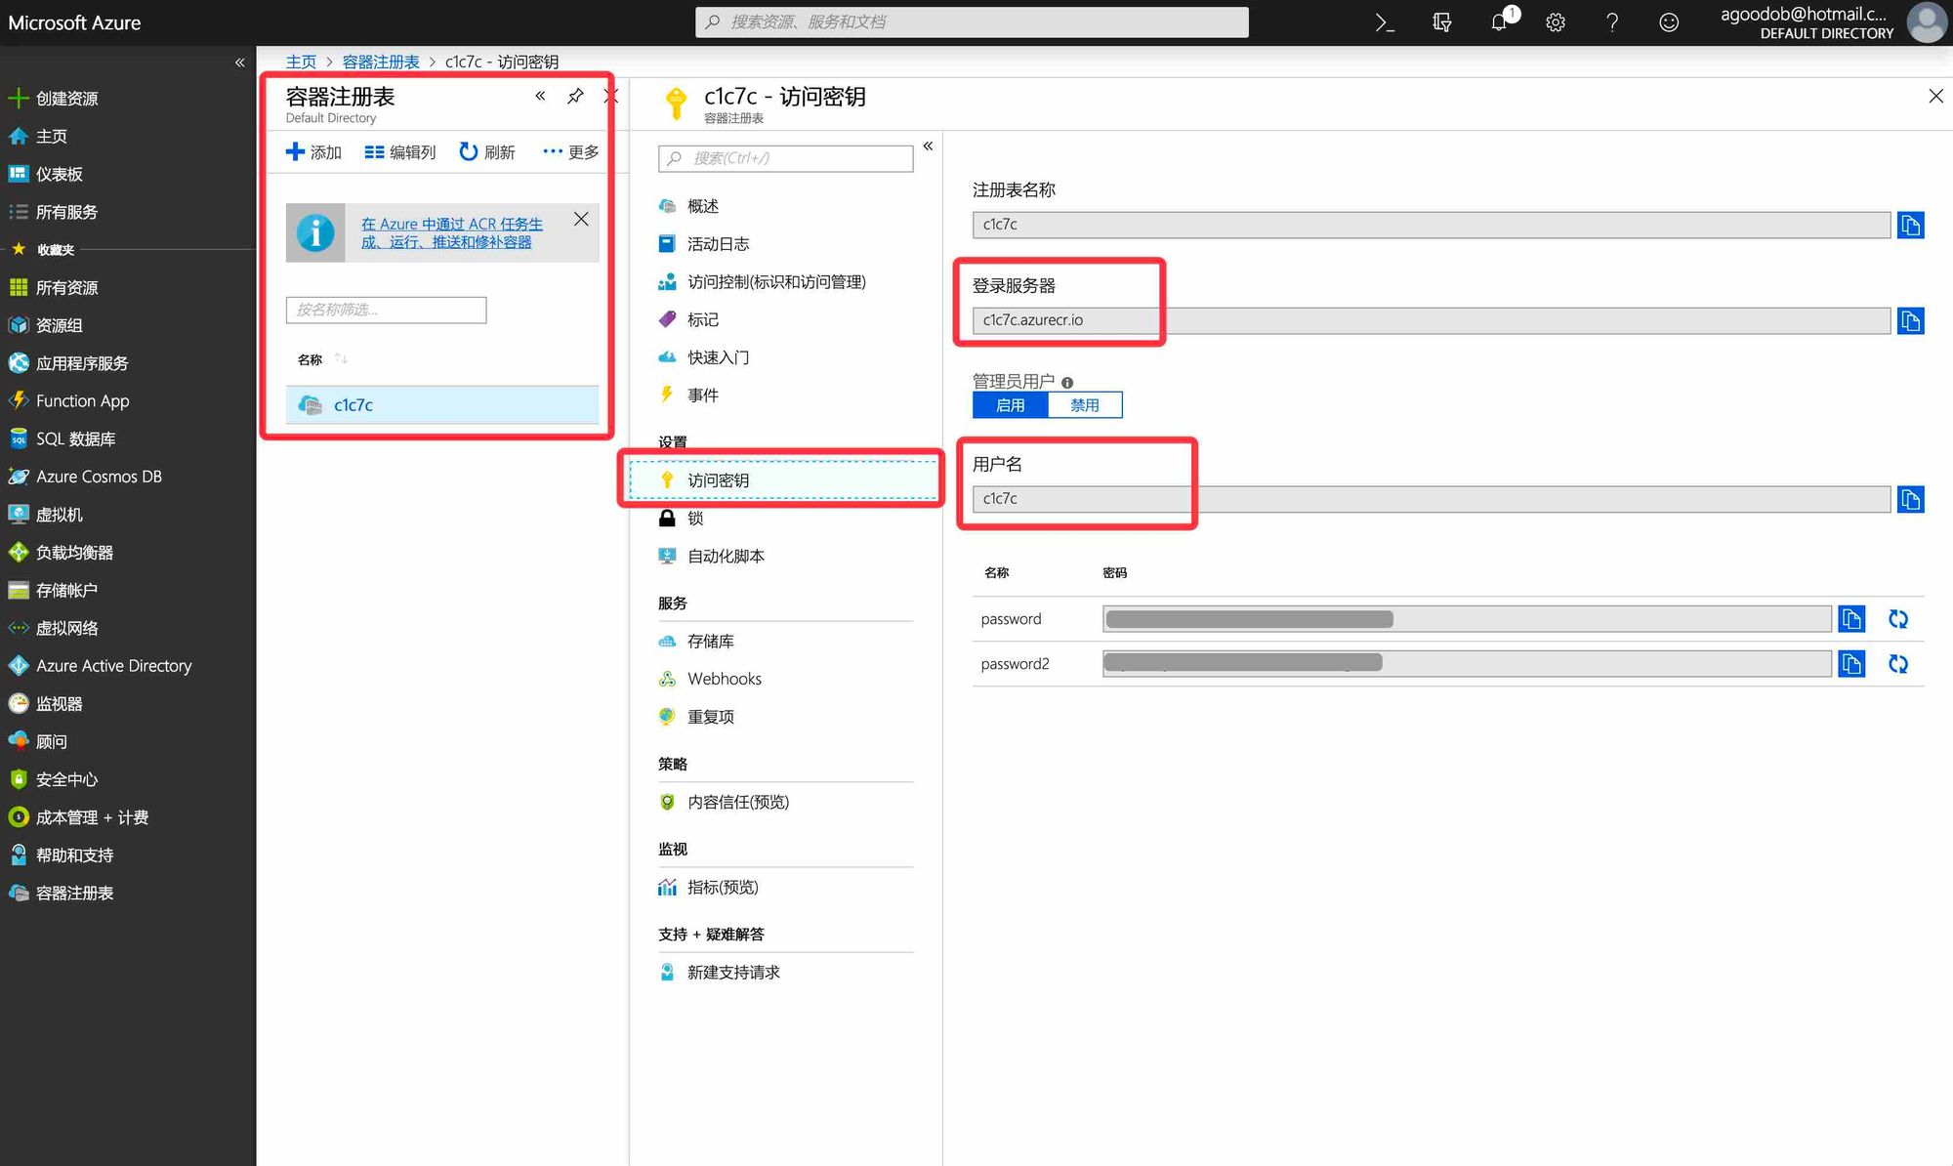Collapse the resource menu panel
This screenshot has height=1166, width=1953.
928,146
